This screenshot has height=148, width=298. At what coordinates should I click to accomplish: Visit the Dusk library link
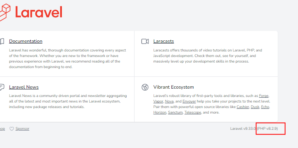pyautogui.click(x=255, y=107)
